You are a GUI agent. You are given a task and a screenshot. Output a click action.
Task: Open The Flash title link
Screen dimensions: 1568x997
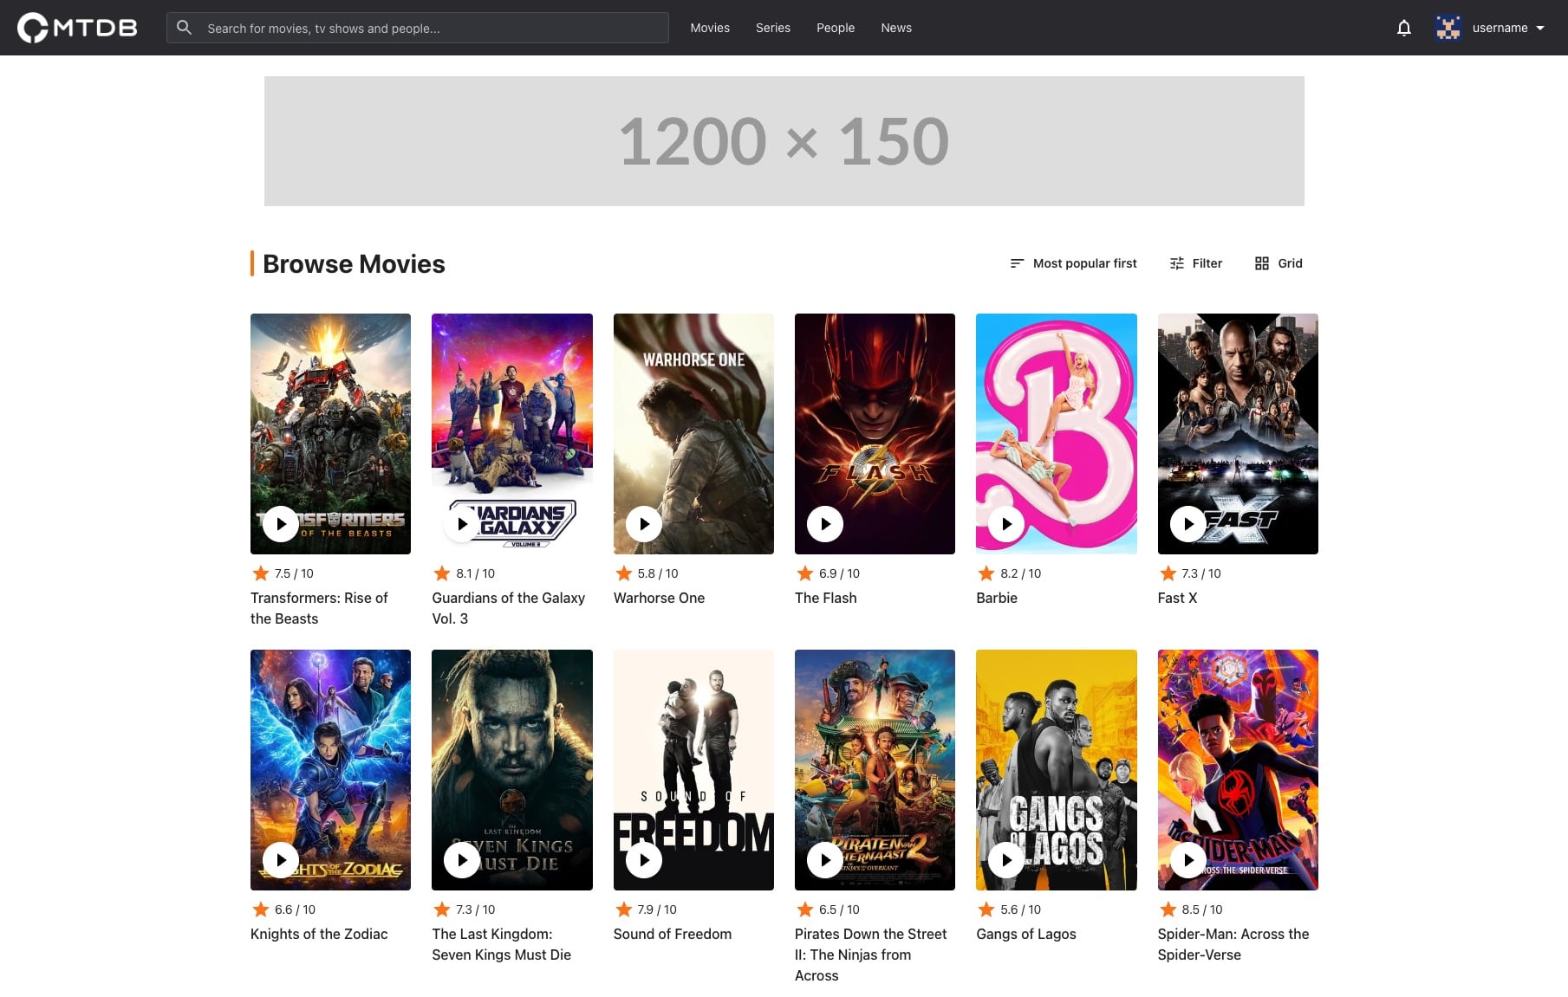(x=825, y=598)
